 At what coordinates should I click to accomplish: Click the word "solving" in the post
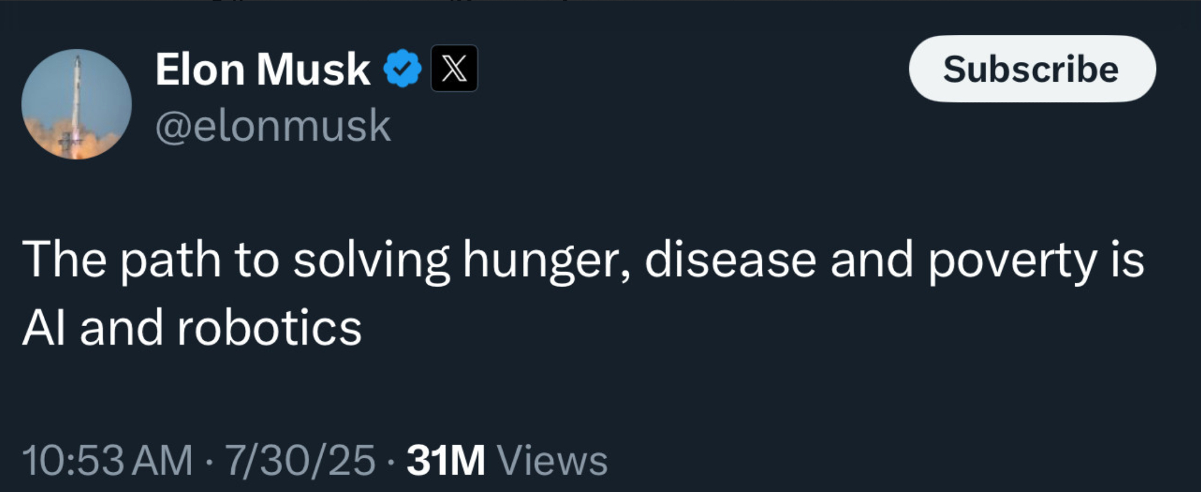coord(371,261)
